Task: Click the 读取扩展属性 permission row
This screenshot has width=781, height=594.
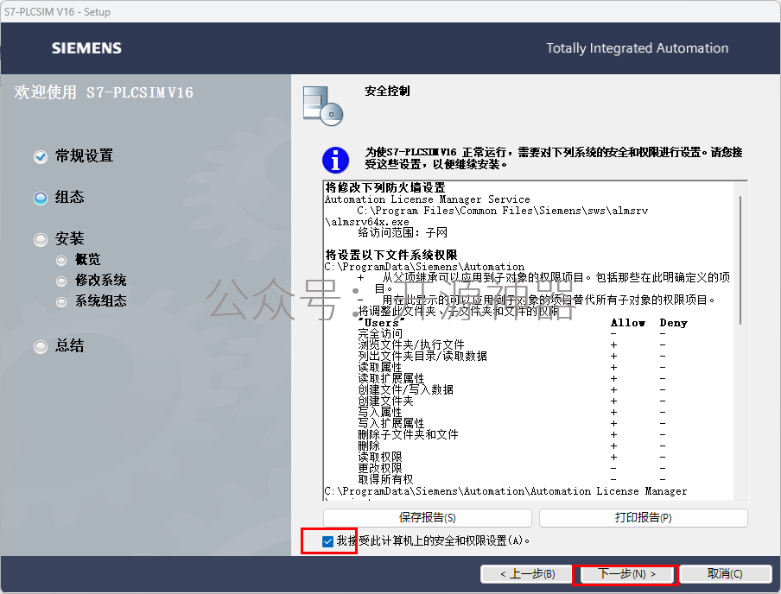Action: coord(512,378)
